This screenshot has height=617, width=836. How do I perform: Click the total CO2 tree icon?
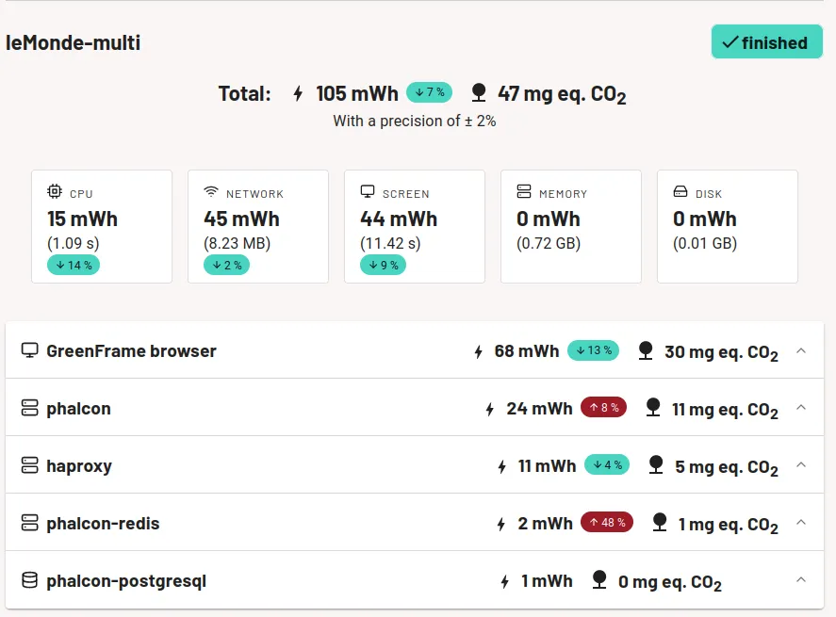(x=479, y=92)
